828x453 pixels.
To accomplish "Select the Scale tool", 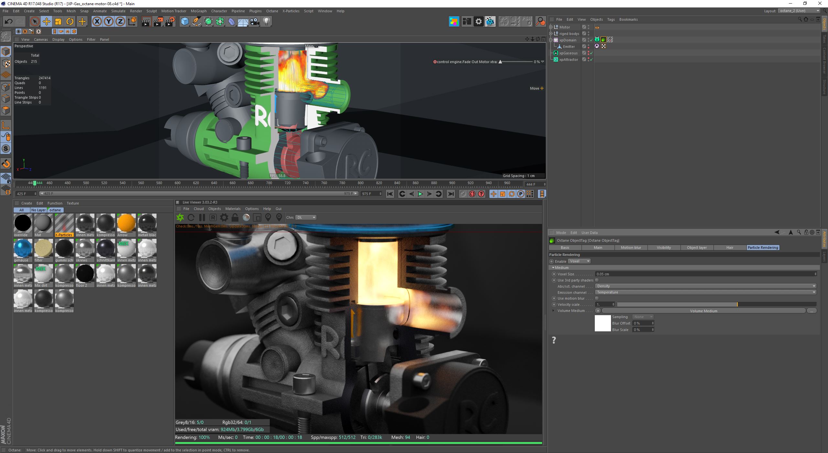I will pos(58,22).
